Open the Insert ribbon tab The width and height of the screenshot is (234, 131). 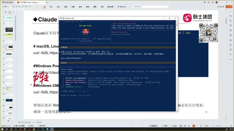pos(51,7)
